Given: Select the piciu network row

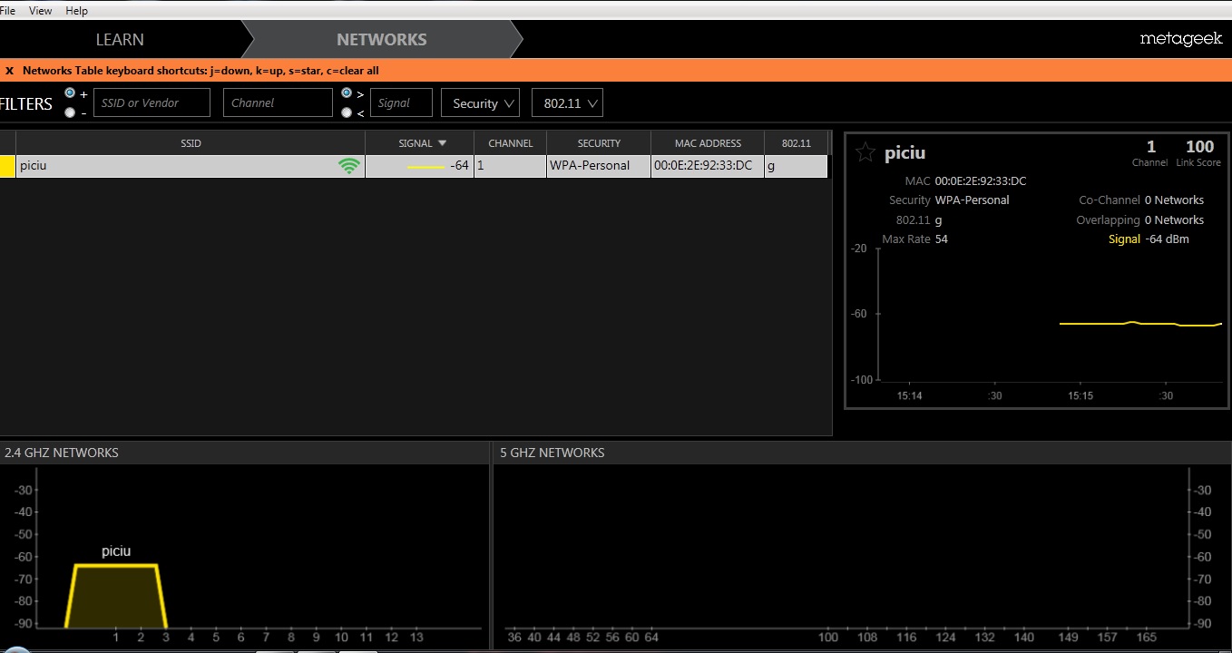Looking at the screenshot, I should pyautogui.click(x=414, y=166).
